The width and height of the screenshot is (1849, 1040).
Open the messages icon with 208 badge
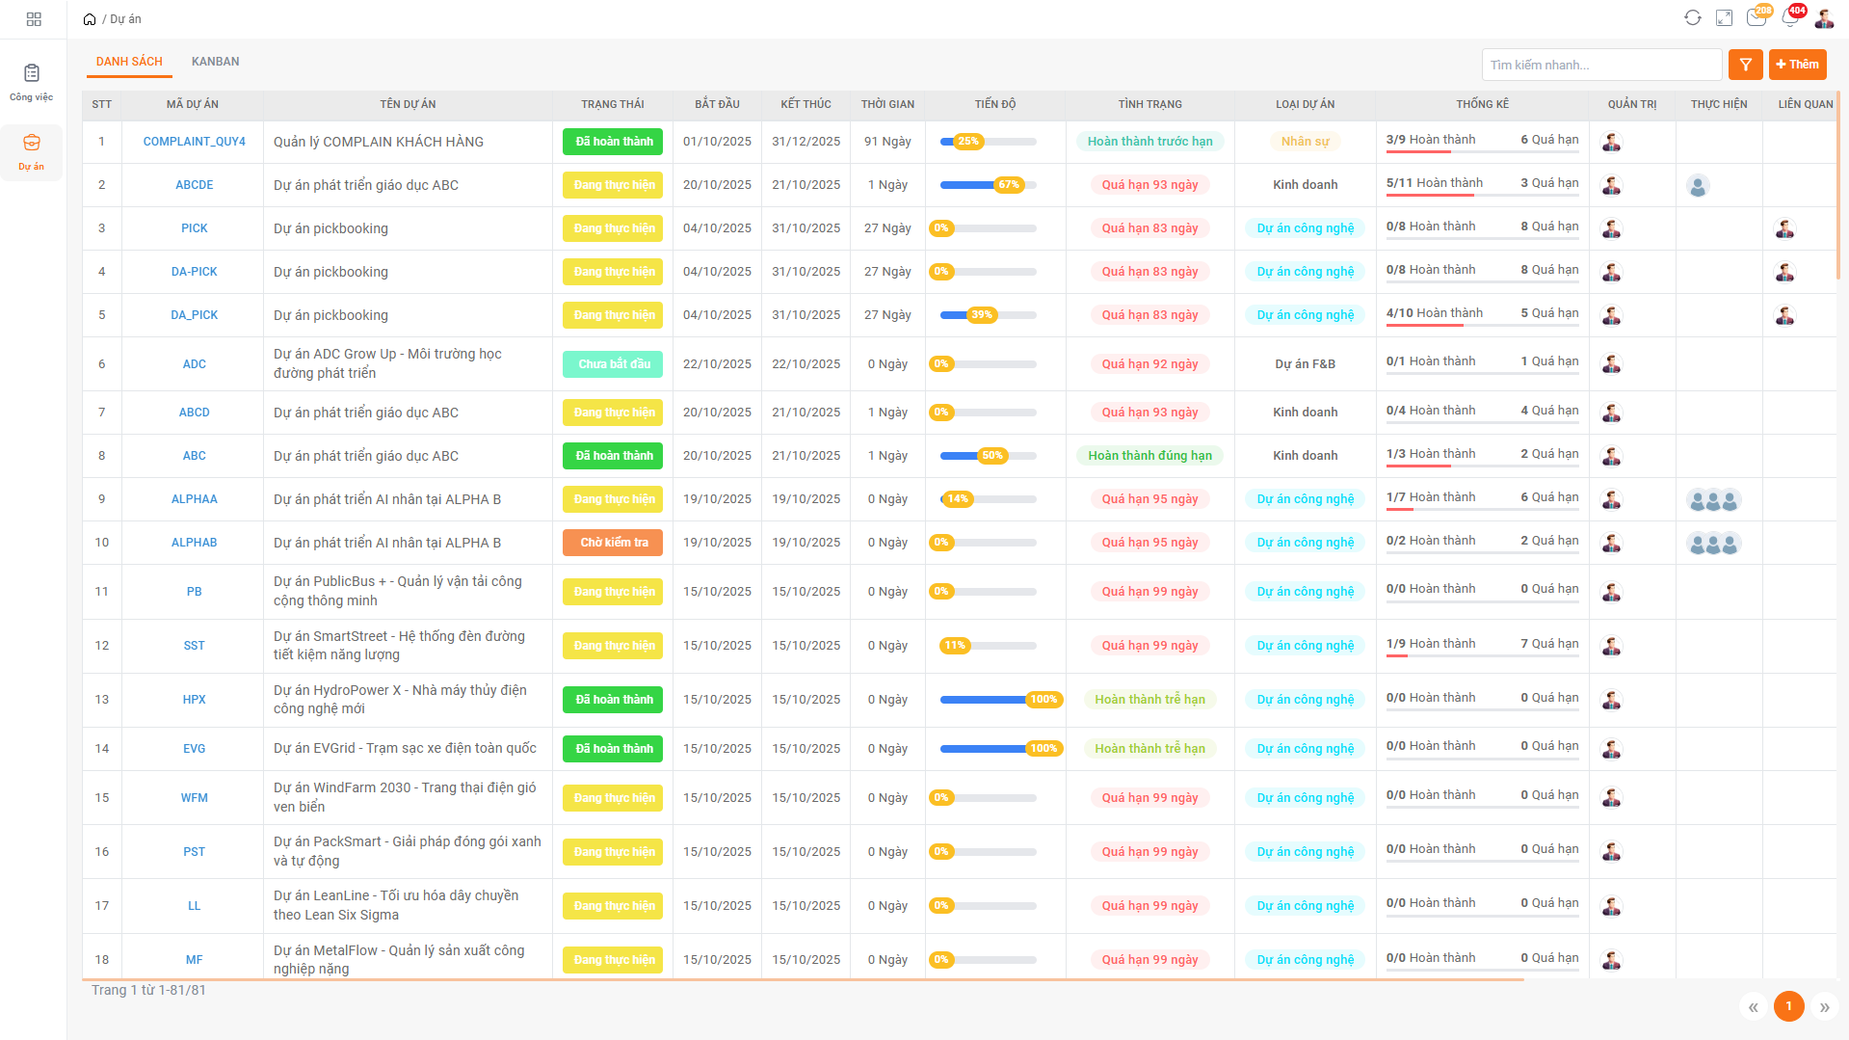click(1757, 18)
